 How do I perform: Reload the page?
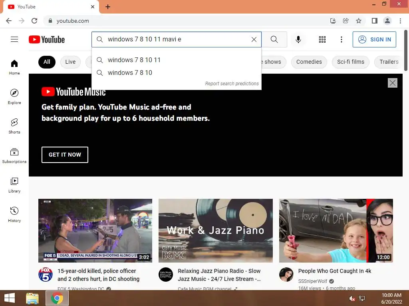click(34, 21)
